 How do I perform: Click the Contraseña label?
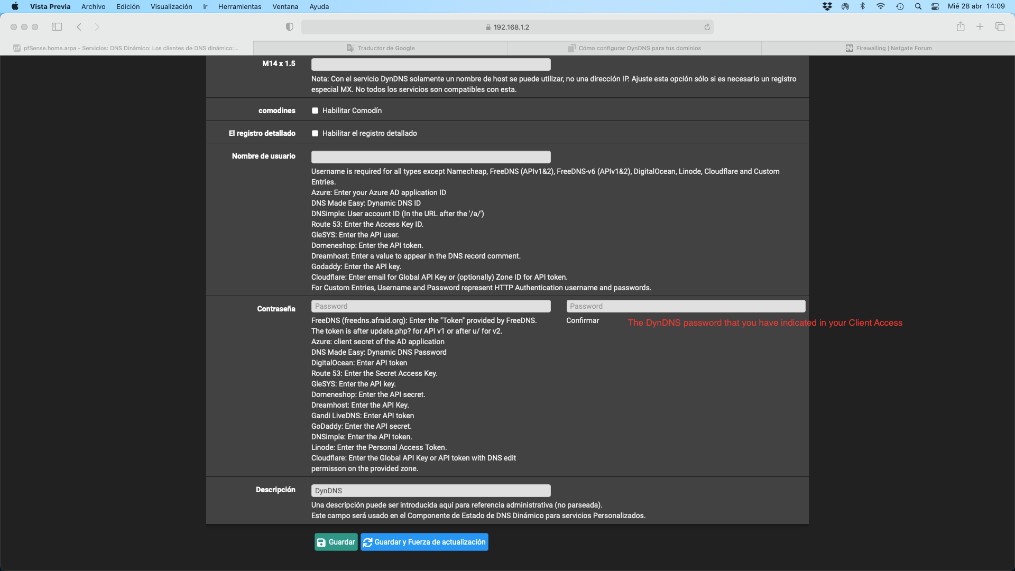pyautogui.click(x=276, y=309)
